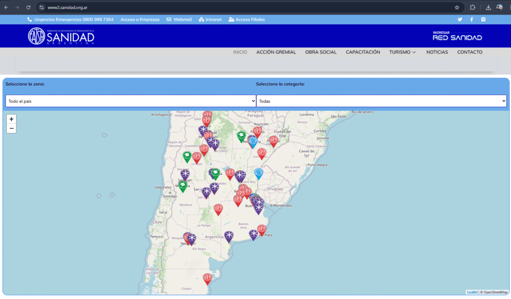Click the red marker near Corrientes
Screen dimensions: 511x299
coord(261,154)
